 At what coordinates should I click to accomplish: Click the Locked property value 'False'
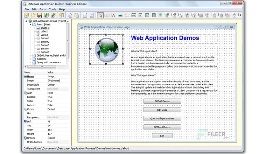[50, 105]
